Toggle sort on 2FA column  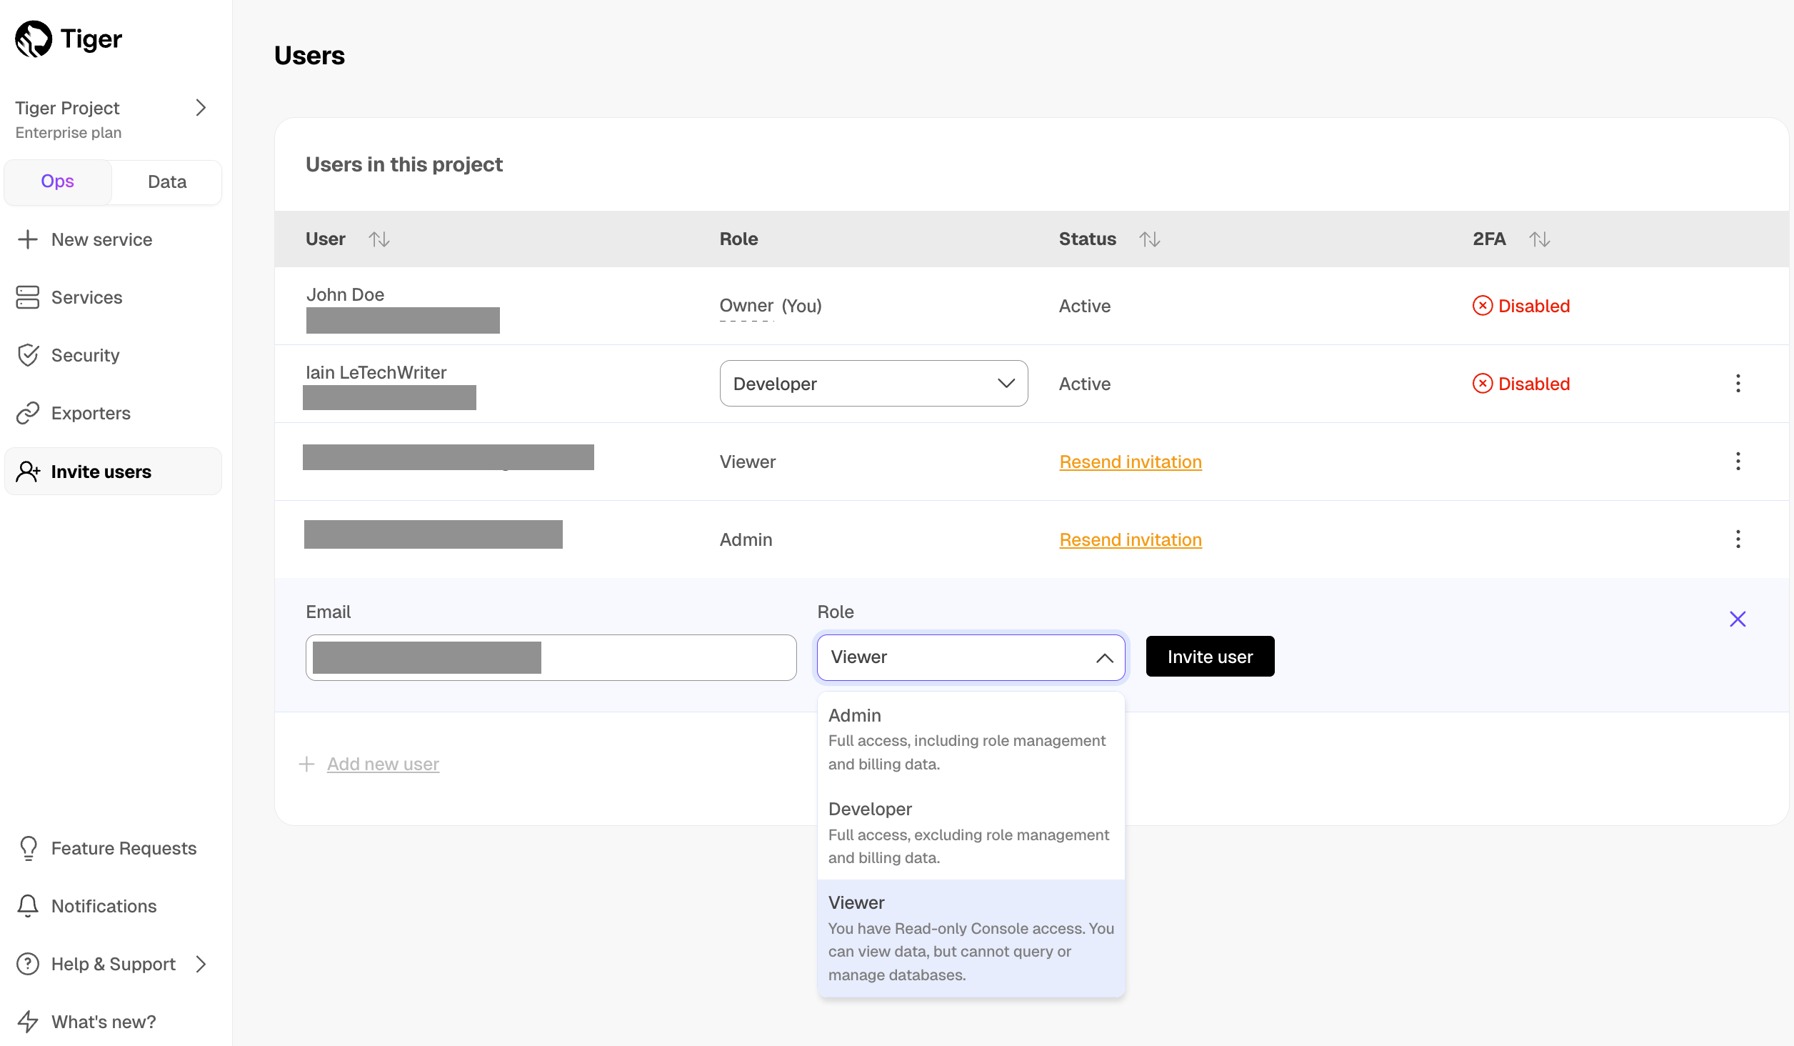pyautogui.click(x=1539, y=239)
